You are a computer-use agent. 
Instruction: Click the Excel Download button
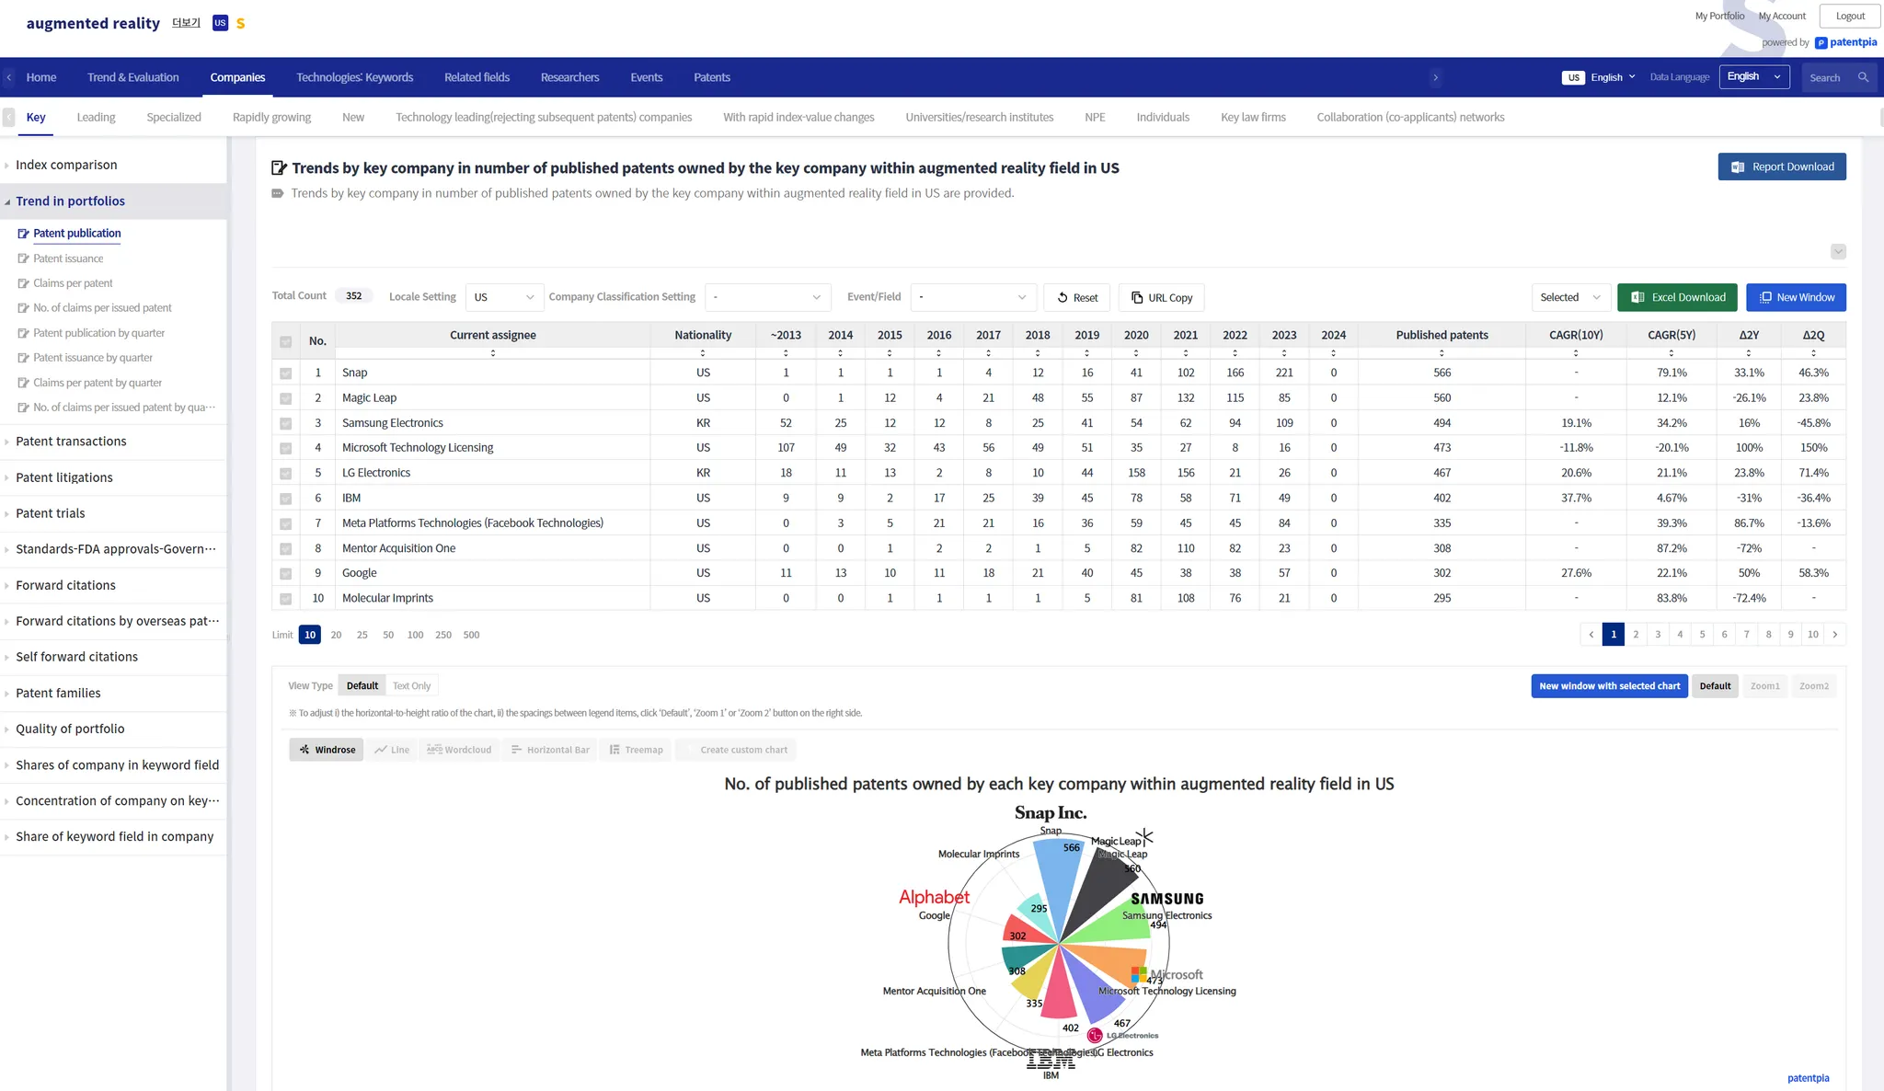pos(1677,297)
